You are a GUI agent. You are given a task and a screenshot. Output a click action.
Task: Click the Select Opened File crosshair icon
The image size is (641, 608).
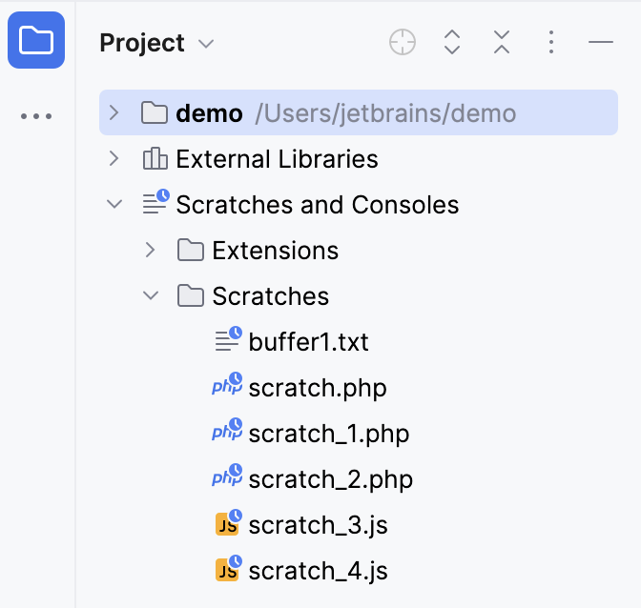point(403,42)
